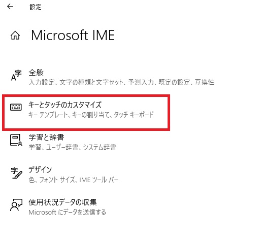Click the person feedback icon for 使用状況データの収集
The image size is (262, 242).
coord(16,205)
